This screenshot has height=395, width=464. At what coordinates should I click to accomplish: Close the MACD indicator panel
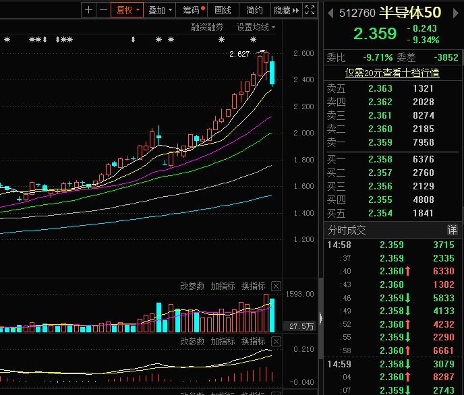(x=276, y=342)
